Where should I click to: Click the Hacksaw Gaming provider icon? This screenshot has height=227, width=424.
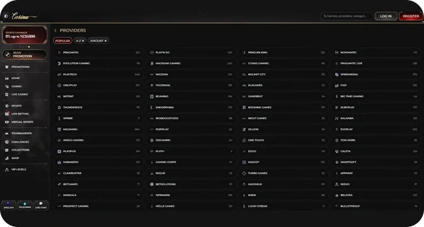(x=152, y=63)
